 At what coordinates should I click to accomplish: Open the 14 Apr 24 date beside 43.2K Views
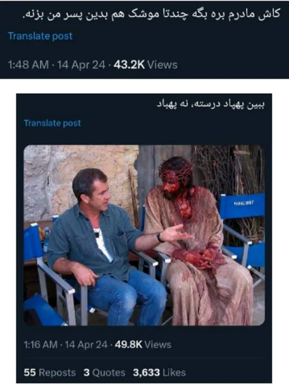[81, 65]
